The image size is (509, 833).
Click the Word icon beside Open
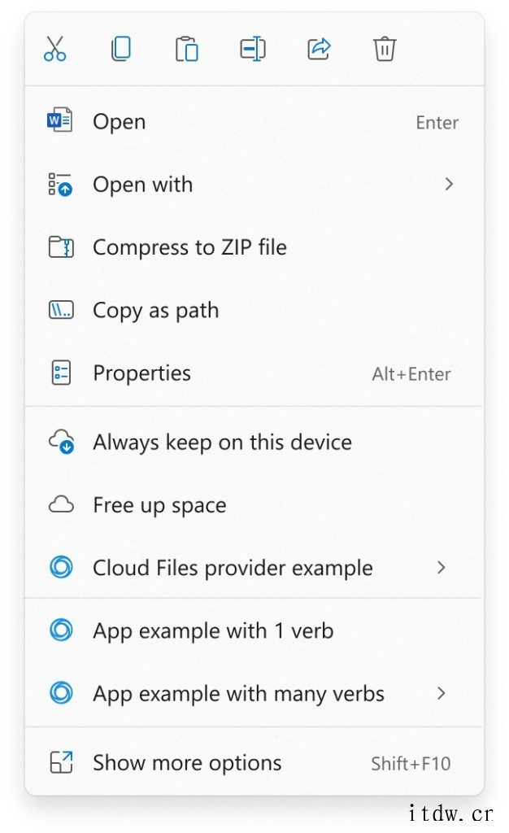pos(59,120)
